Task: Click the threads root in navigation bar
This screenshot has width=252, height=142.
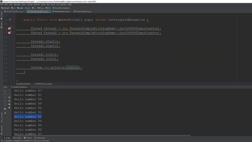Action: [5, 8]
